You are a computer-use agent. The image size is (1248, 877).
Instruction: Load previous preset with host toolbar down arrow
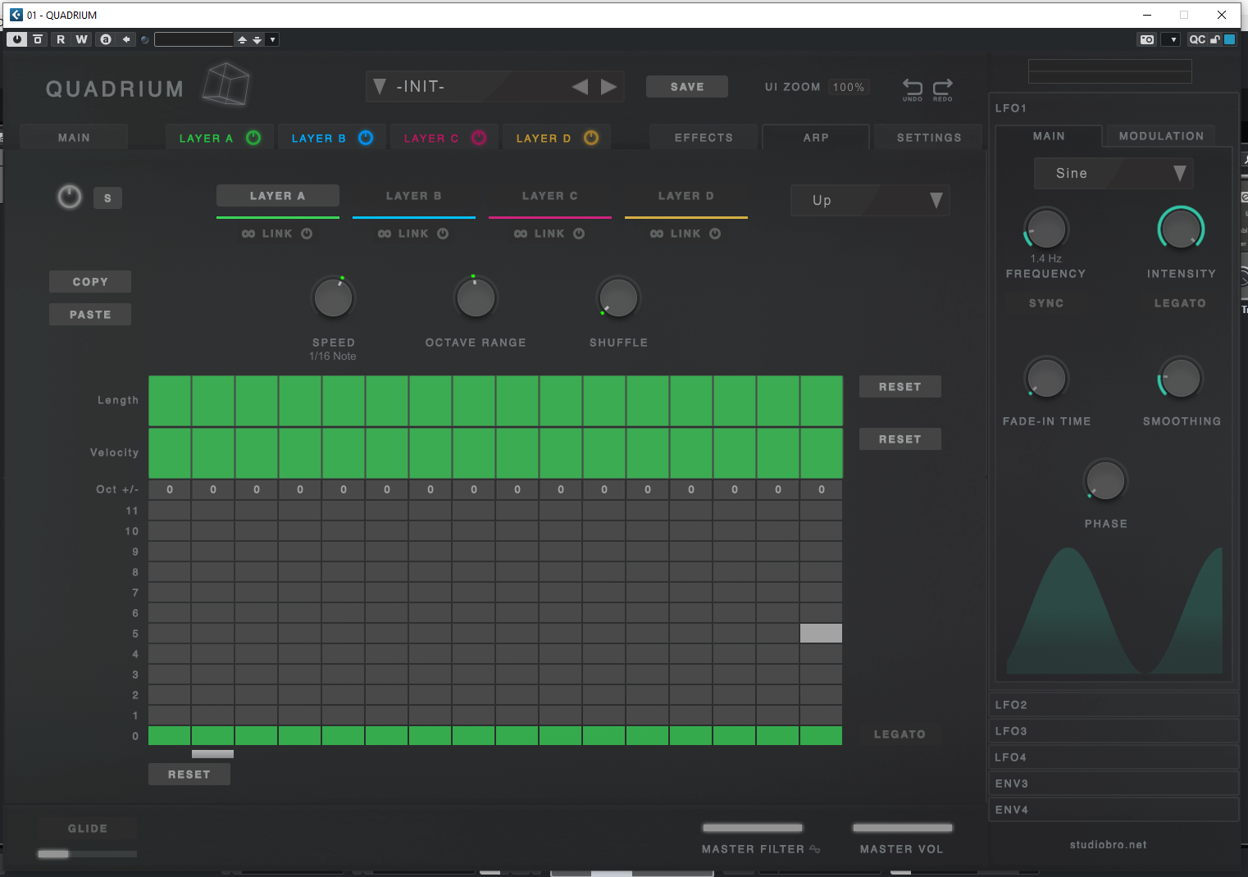[257, 39]
